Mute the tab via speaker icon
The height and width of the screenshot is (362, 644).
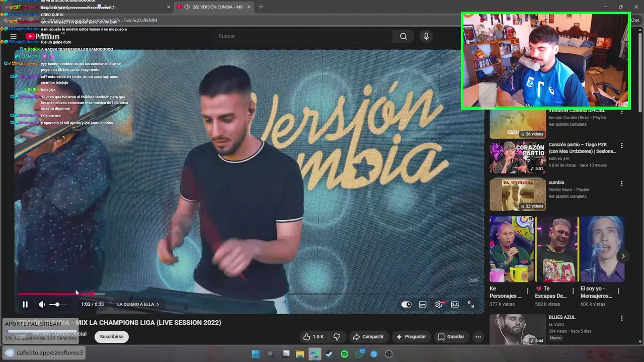pos(187,7)
